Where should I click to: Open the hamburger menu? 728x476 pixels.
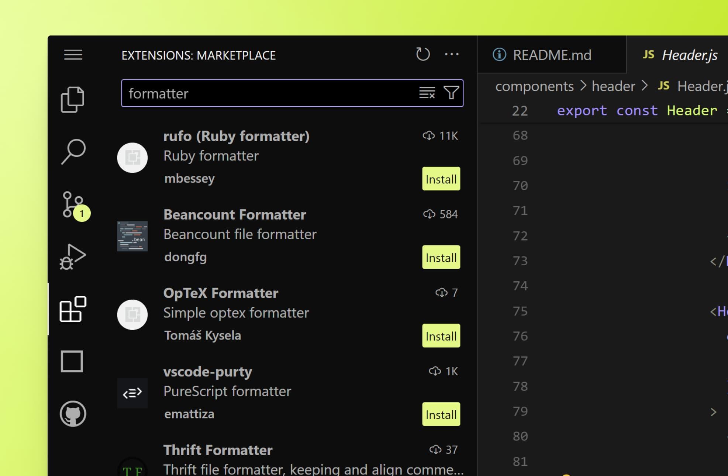[73, 55]
